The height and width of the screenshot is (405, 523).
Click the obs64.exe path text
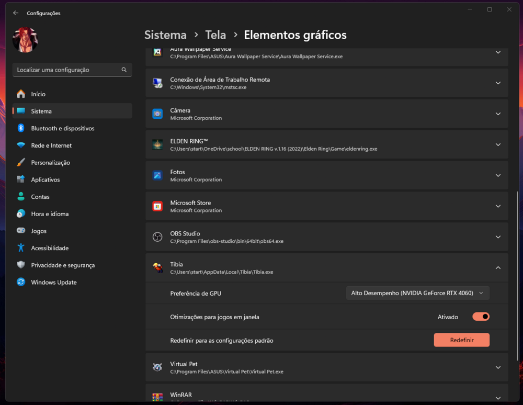click(226, 241)
